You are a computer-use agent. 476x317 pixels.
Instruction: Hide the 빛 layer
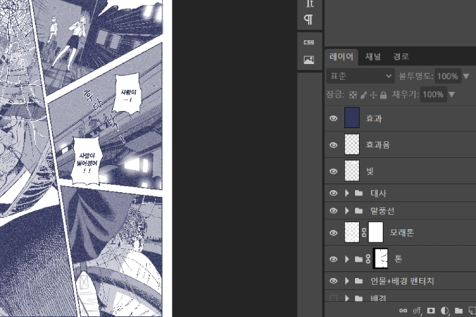(x=333, y=172)
